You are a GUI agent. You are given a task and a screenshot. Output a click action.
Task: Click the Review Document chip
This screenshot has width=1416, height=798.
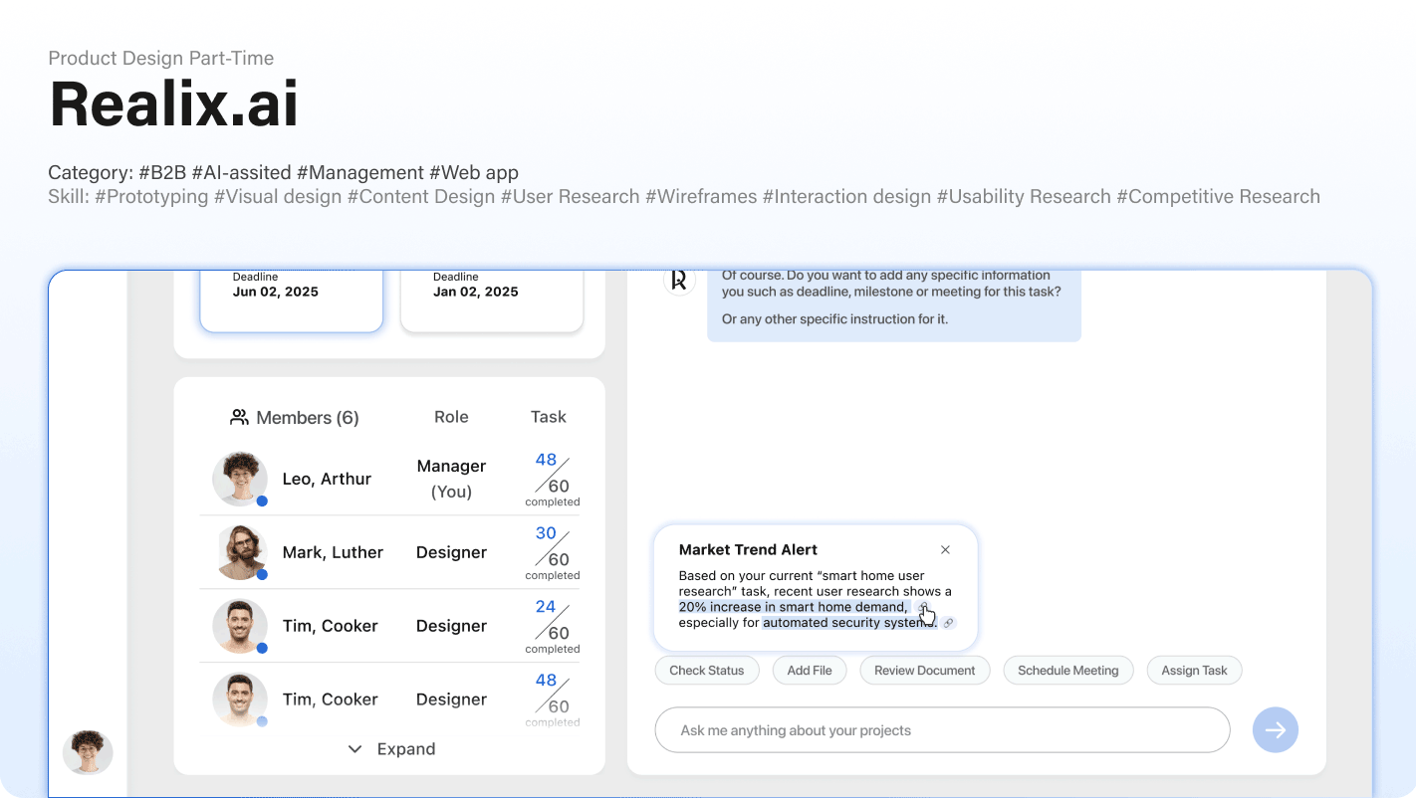tap(925, 671)
